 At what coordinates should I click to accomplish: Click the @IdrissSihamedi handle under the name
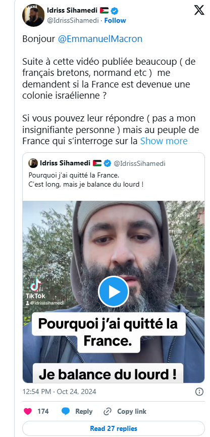[74, 20]
